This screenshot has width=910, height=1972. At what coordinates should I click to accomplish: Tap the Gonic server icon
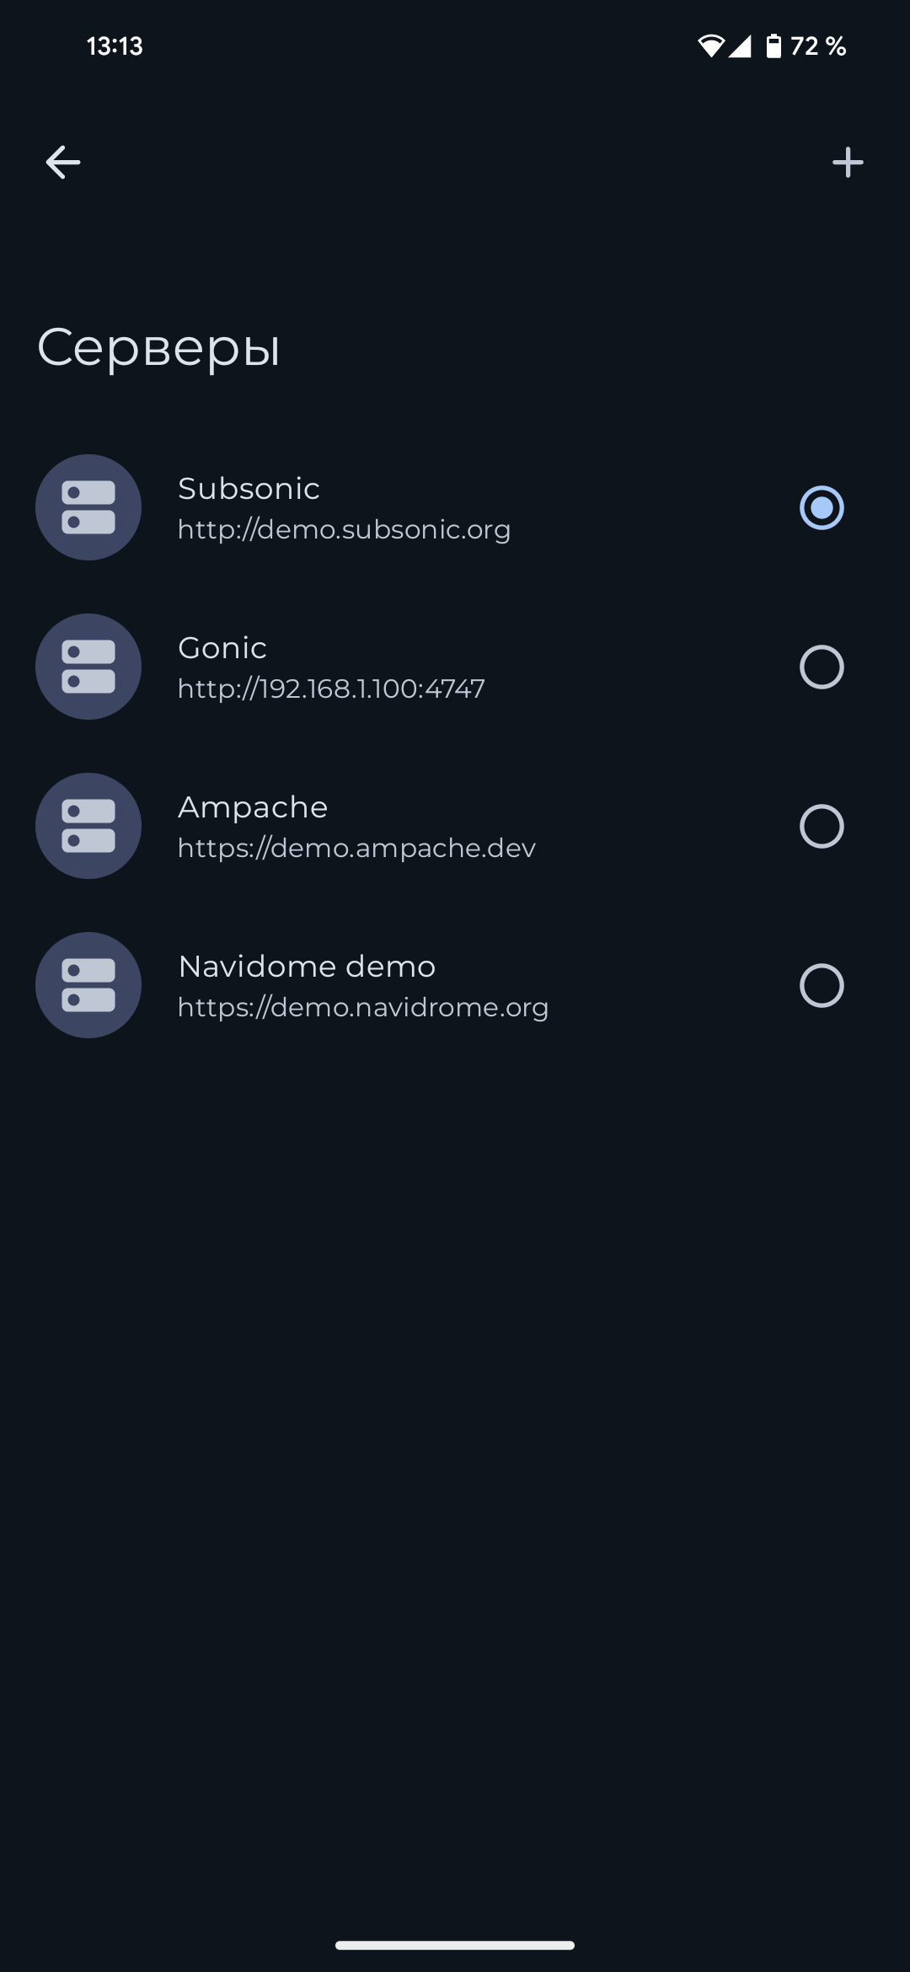click(x=88, y=667)
